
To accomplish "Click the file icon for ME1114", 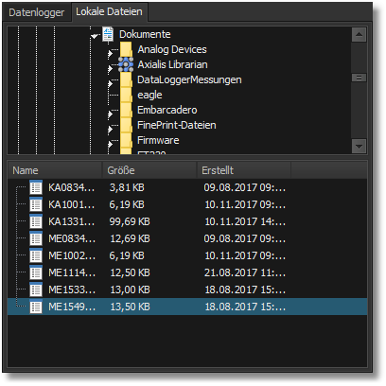I will coord(36,272).
